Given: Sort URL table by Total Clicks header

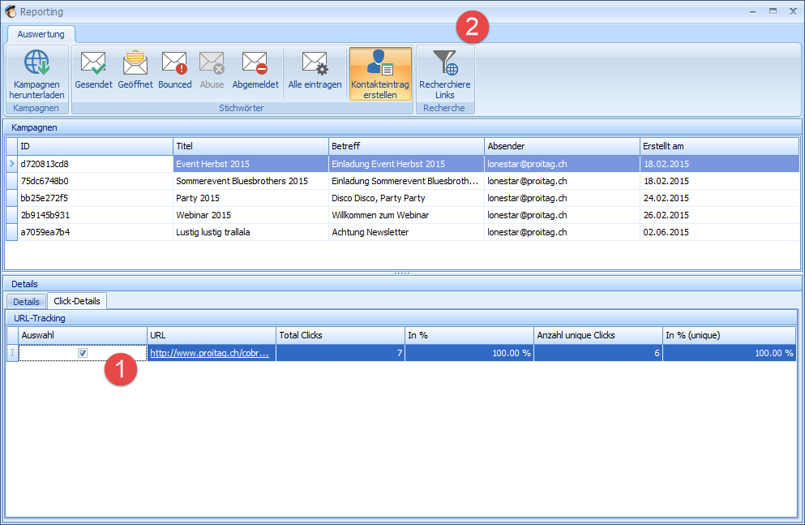Looking at the screenshot, I should pyautogui.click(x=340, y=335).
